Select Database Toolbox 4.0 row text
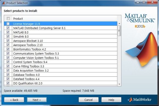 pos(26,75)
